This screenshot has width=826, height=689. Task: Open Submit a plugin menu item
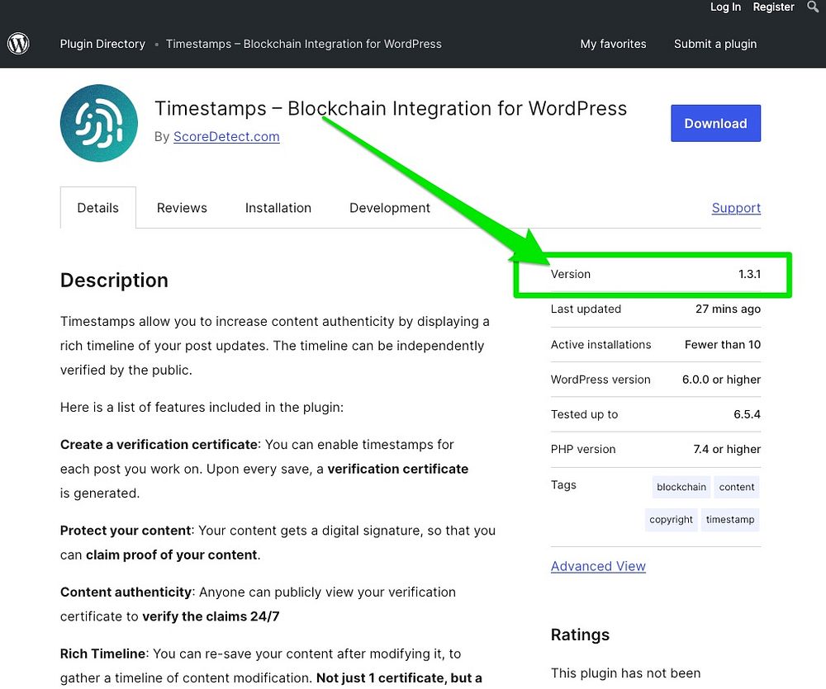point(715,44)
